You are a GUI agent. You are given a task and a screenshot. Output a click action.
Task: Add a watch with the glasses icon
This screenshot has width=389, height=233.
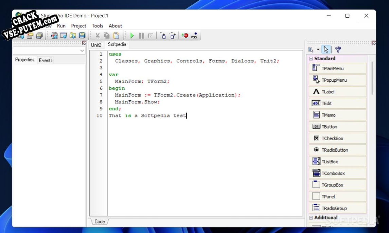click(x=194, y=36)
